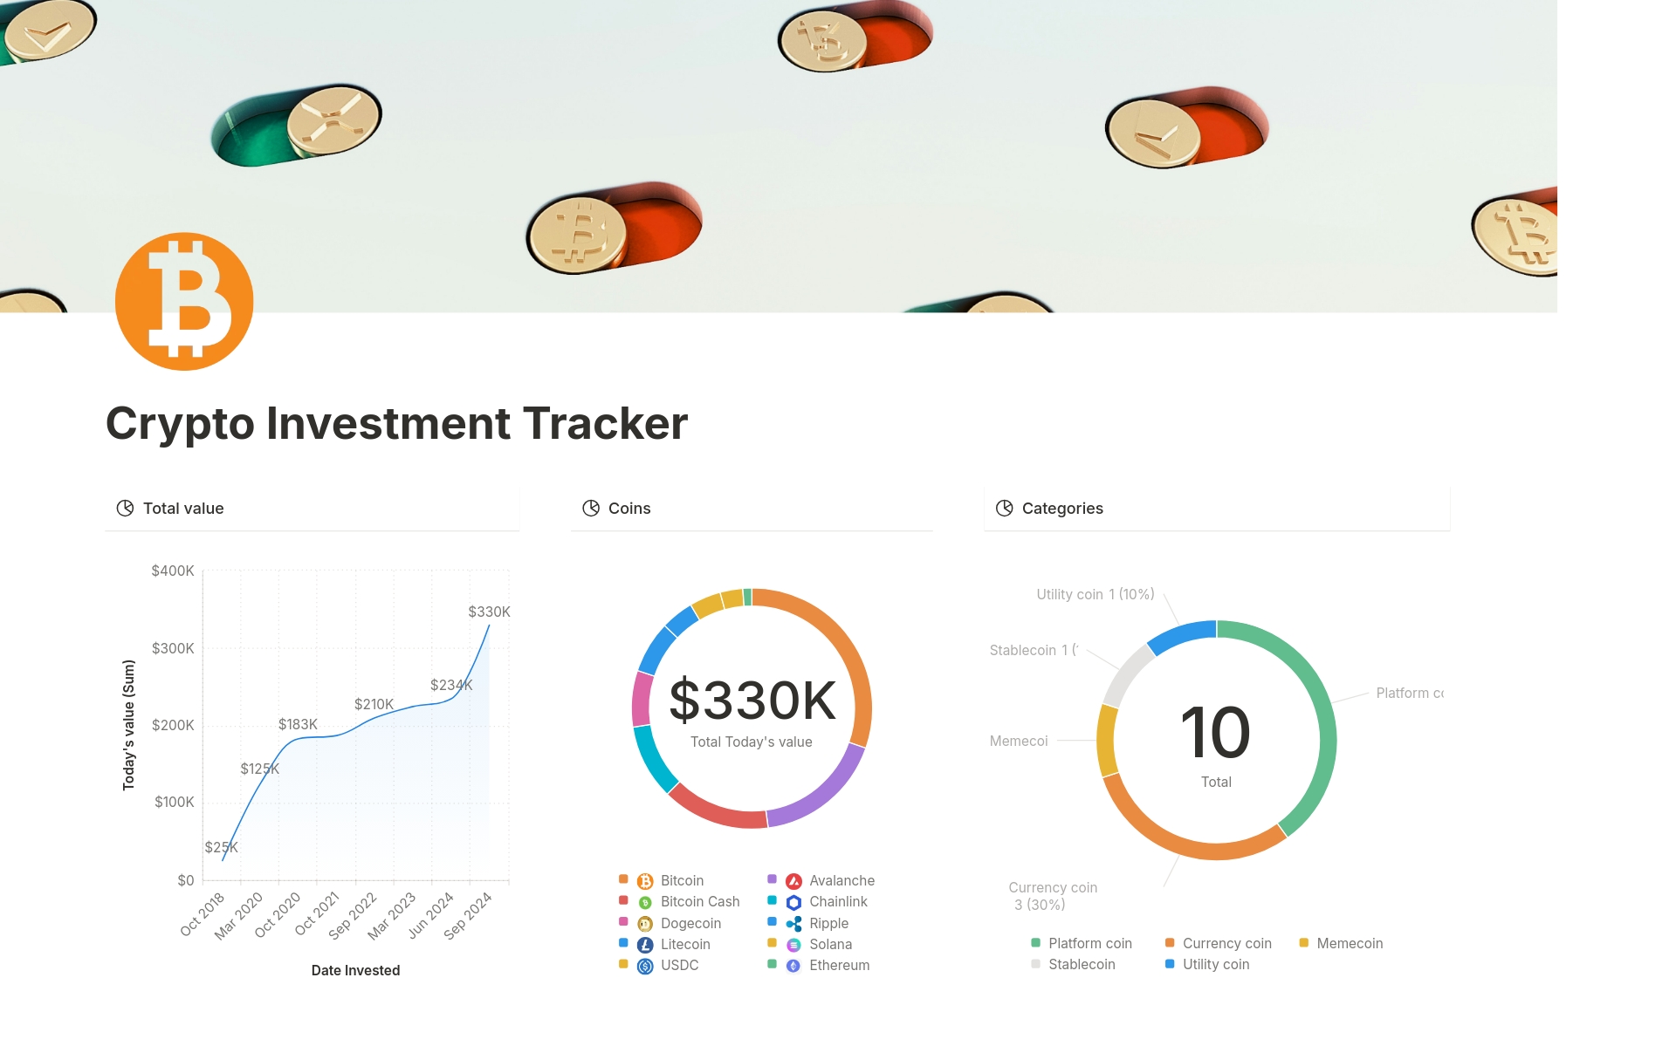The width and height of the screenshot is (1676, 1046).
Task: Click the green Platform coin color swatch
Action: pyautogui.click(x=1034, y=943)
